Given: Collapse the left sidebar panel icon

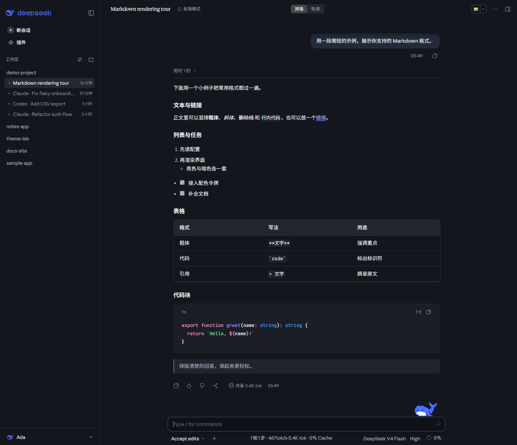Looking at the screenshot, I should [91, 13].
